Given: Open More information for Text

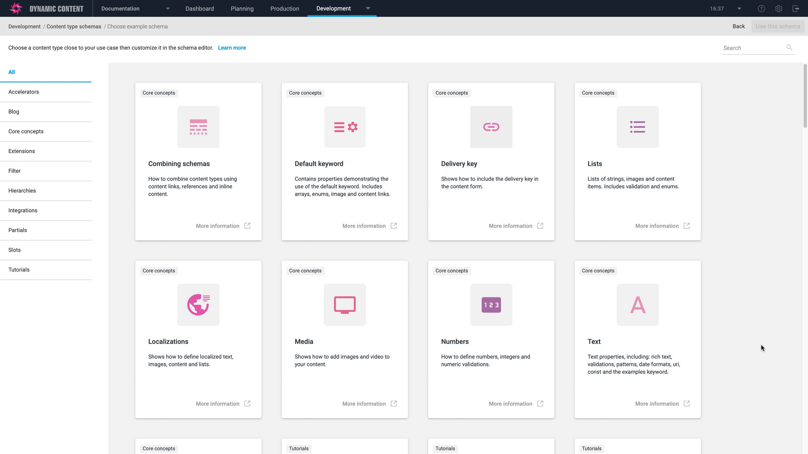Looking at the screenshot, I should tap(657, 404).
